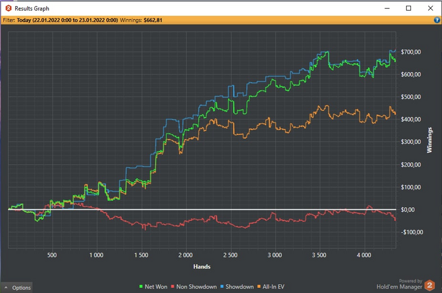The height and width of the screenshot is (293, 442).
Task: Click the blue Showdown legend swatch
Action: pyautogui.click(x=222, y=287)
